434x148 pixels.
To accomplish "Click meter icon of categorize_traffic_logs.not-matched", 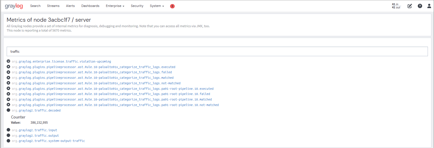I will (x=8, y=83).
